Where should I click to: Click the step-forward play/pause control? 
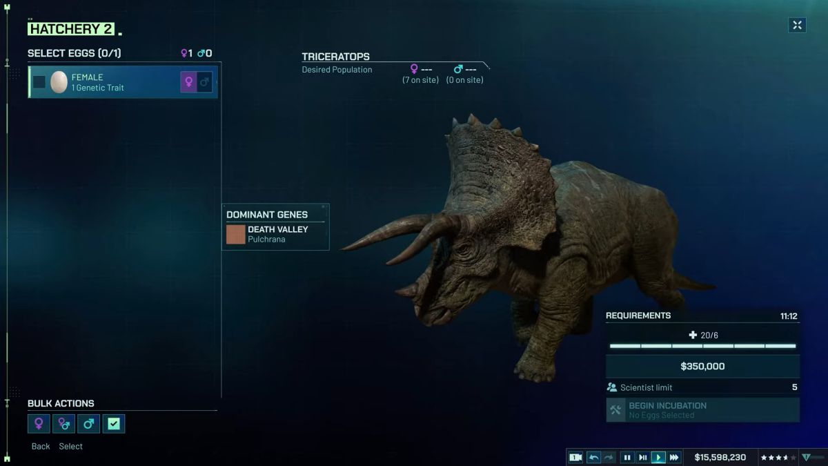642,457
